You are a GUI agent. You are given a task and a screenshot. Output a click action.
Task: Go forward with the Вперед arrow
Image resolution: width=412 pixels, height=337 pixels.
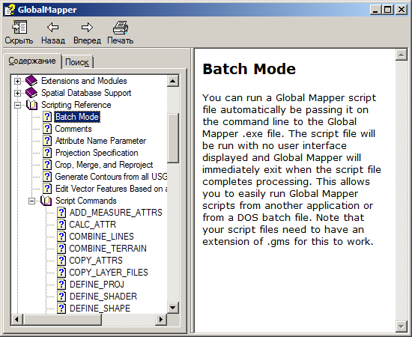87,27
